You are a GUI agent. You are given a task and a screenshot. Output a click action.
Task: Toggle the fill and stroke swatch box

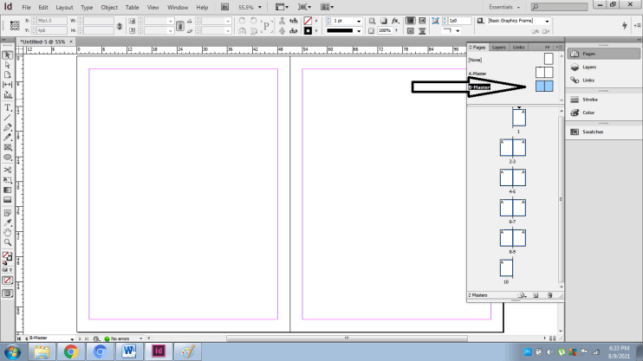click(7, 257)
